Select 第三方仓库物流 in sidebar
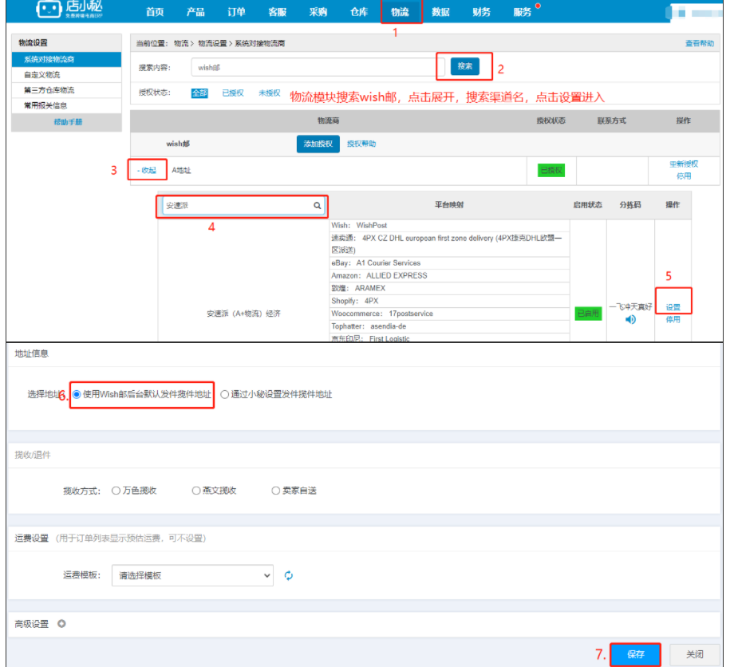 click(x=66, y=90)
